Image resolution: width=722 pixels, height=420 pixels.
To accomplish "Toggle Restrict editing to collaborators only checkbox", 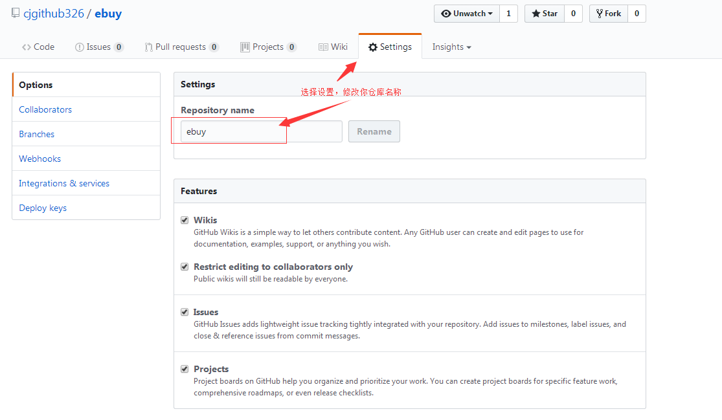I will (x=185, y=267).
